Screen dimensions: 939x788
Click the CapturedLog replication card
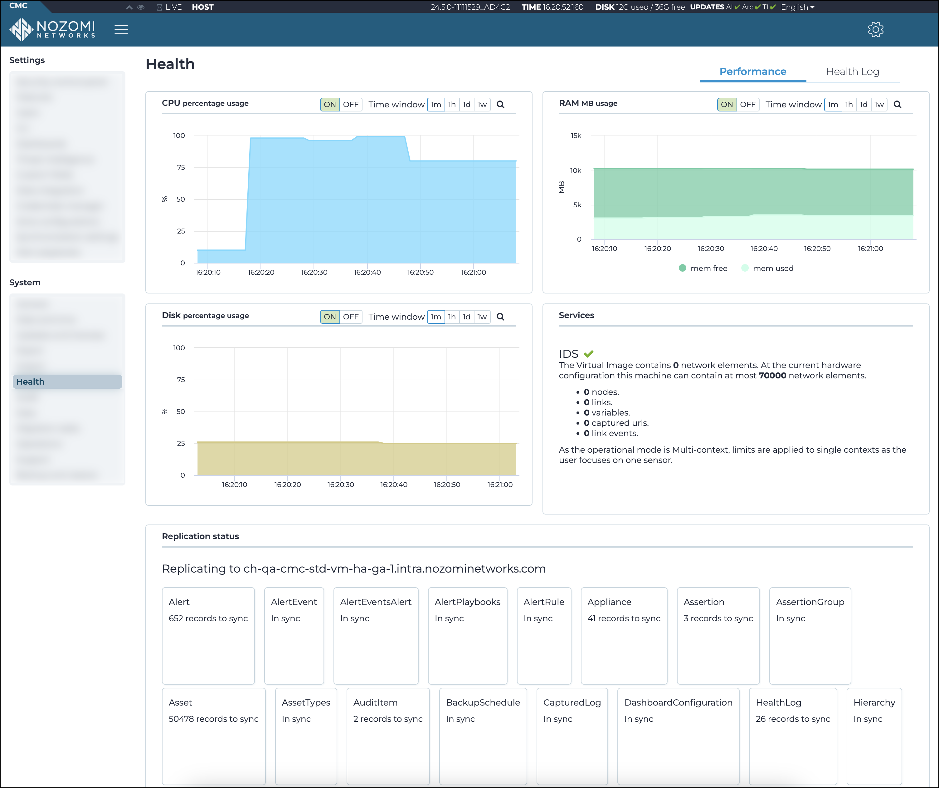click(572, 736)
